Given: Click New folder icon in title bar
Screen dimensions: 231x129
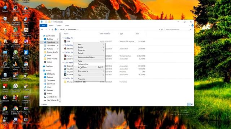Looking at the screenshot, I should (x=49, y=22).
